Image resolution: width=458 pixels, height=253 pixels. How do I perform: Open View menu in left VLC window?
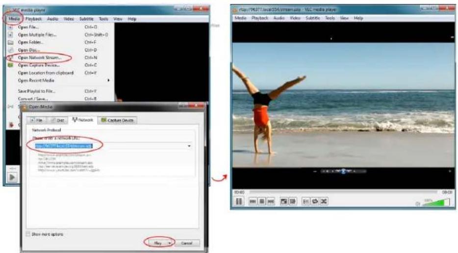[118, 19]
